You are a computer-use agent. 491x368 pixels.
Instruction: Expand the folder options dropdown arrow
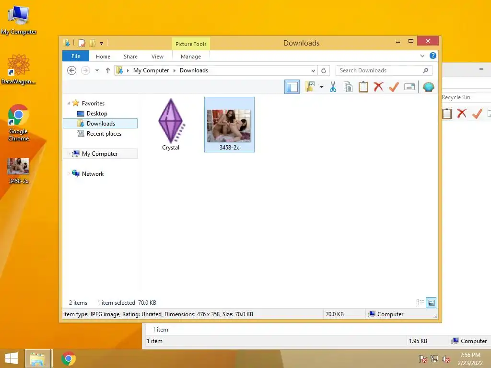click(x=321, y=87)
